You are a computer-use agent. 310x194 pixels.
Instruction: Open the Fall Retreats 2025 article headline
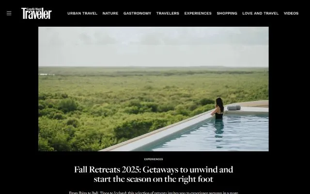coord(154,174)
